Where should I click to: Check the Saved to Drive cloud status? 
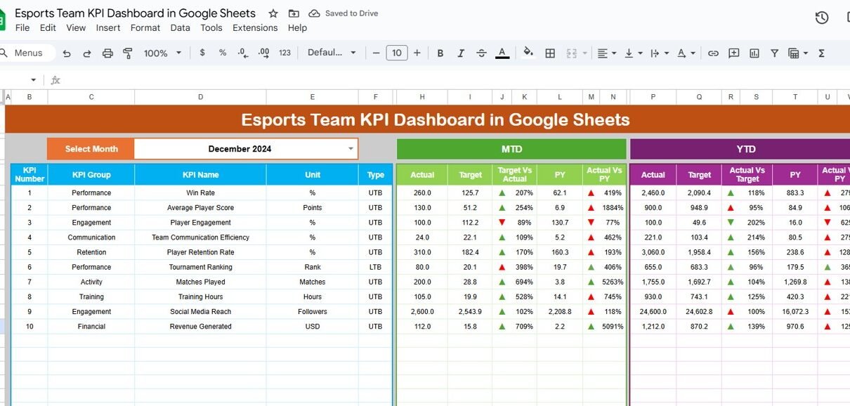(344, 13)
